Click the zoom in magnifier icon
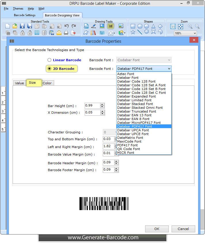The height and width of the screenshot is (243, 205). tap(190, 26)
